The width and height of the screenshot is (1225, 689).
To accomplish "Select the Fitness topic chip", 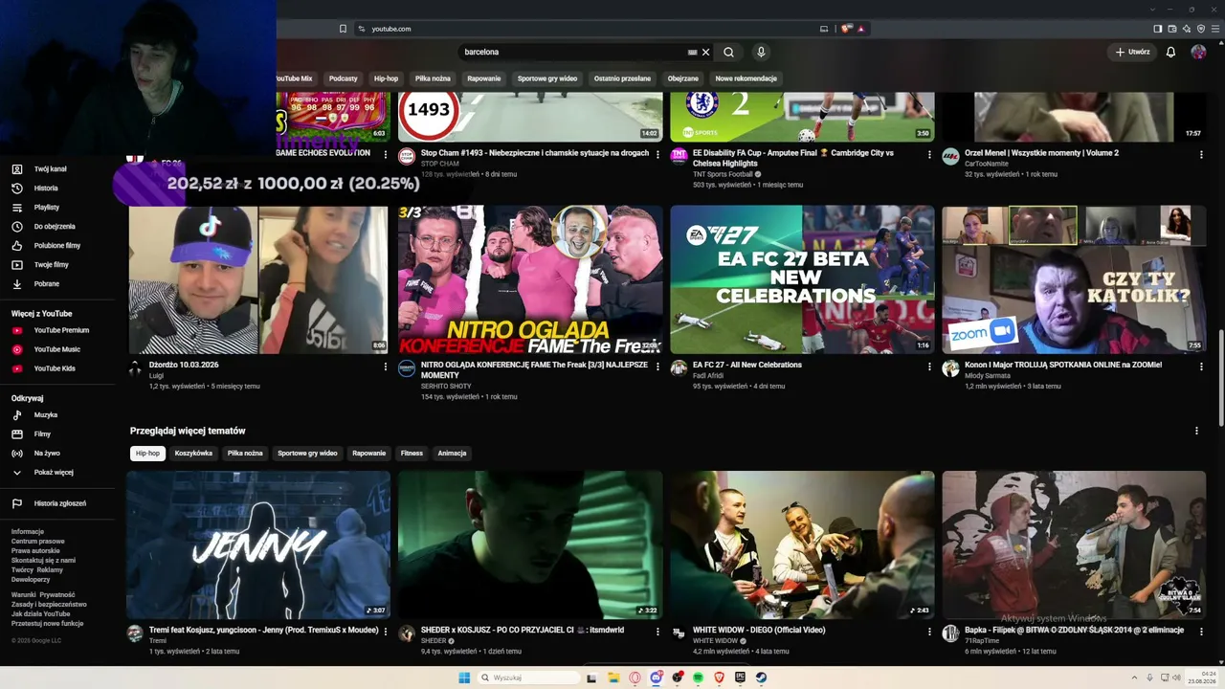I will 412,454.
